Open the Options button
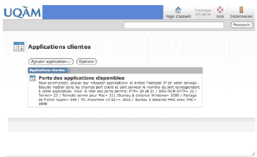This screenshot has width=257, height=157. coord(86,62)
